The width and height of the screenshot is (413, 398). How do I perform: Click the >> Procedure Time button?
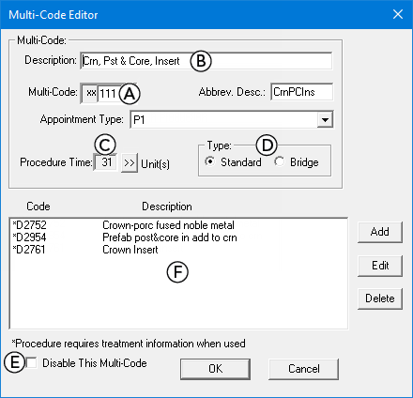[130, 162]
